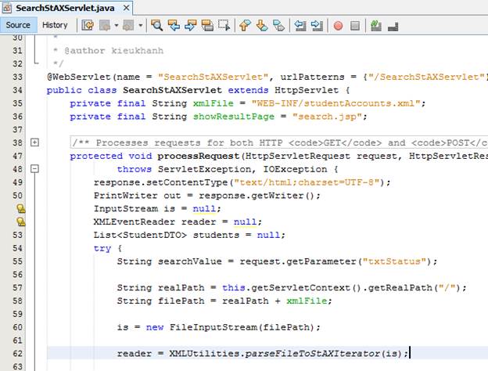The width and height of the screenshot is (488, 371).
Task: Click the grayed Forward navigation icon
Action: tap(128, 25)
